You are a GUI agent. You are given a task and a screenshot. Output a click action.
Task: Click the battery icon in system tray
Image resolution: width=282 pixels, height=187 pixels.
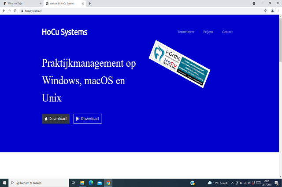[241, 183]
